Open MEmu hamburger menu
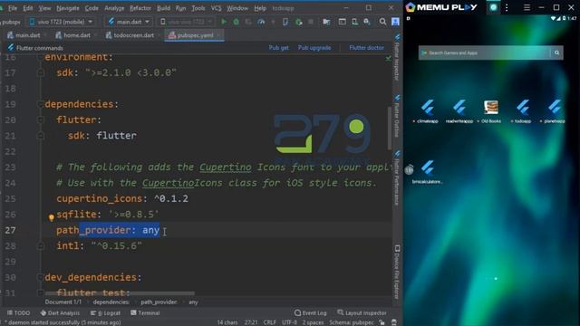Image resolution: width=580 pixels, height=326 pixels. click(527, 7)
